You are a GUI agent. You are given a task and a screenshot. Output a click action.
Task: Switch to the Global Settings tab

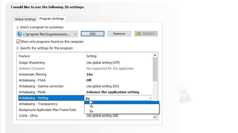tap(25, 19)
